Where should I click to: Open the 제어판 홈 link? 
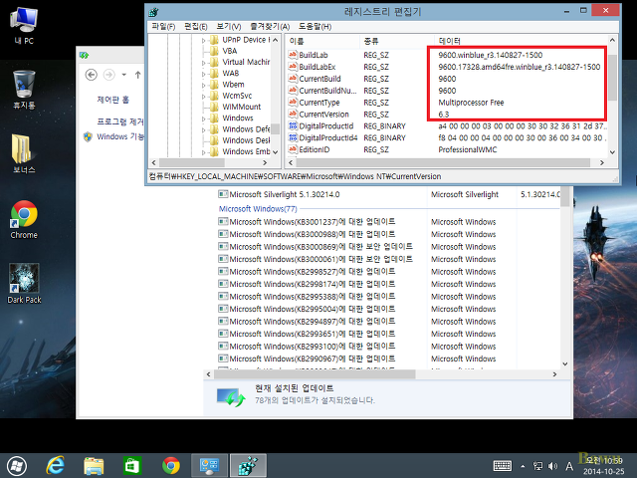coord(112,100)
